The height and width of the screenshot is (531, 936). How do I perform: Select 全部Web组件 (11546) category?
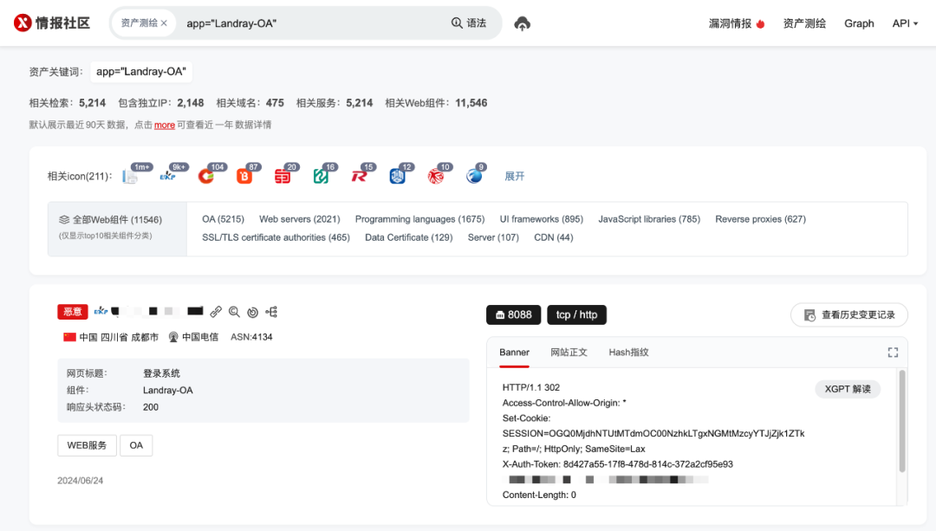(117, 229)
